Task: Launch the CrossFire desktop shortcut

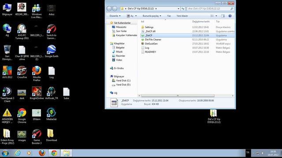Action: pyautogui.click(x=22, y=72)
